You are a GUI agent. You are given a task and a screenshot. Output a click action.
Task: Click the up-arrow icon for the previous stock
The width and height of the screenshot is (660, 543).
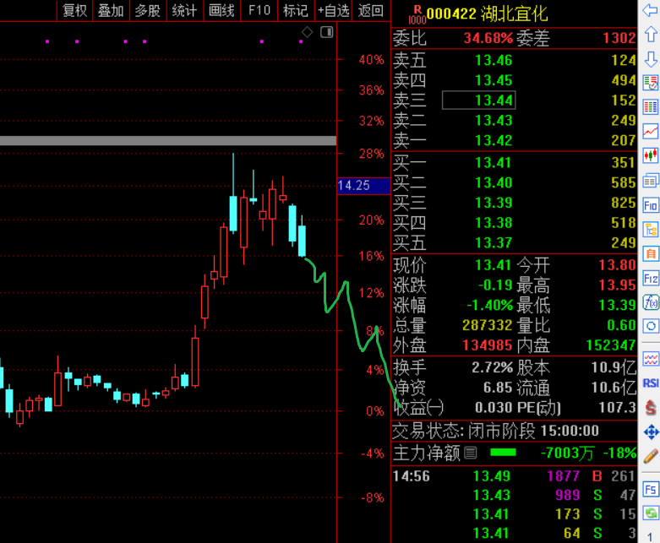pos(651,35)
